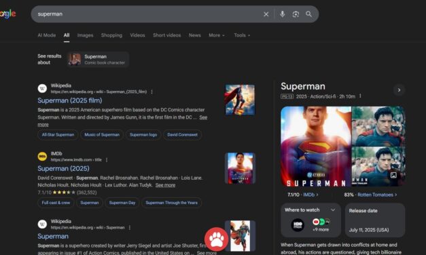Click the See results about label
The width and height of the screenshot is (426, 255).
point(50,59)
